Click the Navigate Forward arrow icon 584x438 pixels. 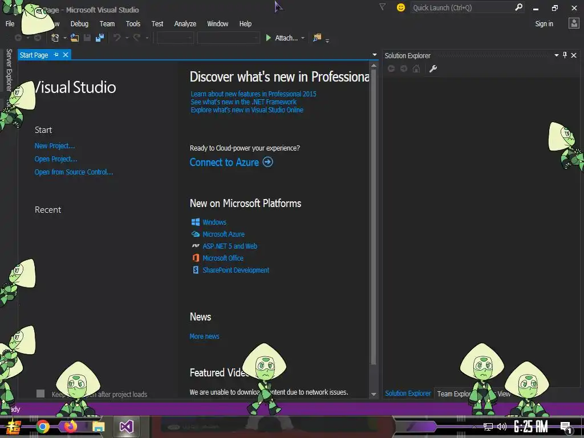pos(37,38)
